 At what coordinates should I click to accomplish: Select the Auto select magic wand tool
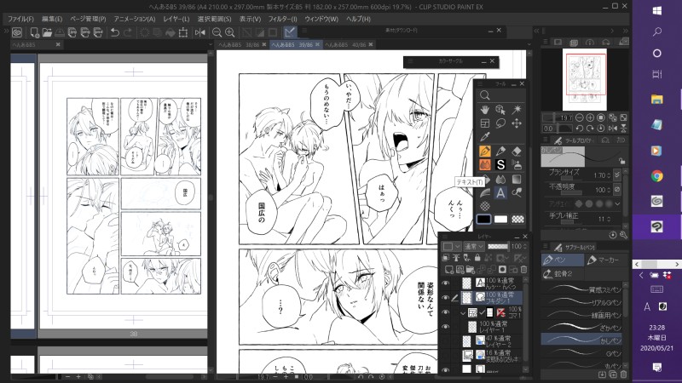[x=517, y=110]
